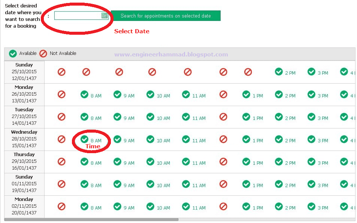Select the 2 PM slot on Sunday 01/11/2015

[279, 184]
